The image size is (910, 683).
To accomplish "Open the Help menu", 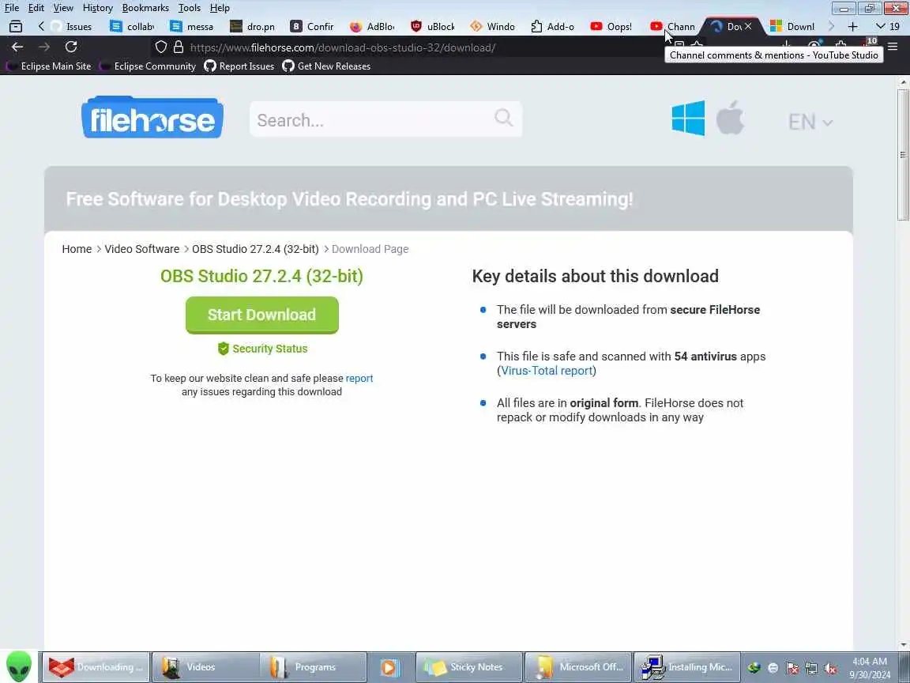I will pyautogui.click(x=220, y=8).
